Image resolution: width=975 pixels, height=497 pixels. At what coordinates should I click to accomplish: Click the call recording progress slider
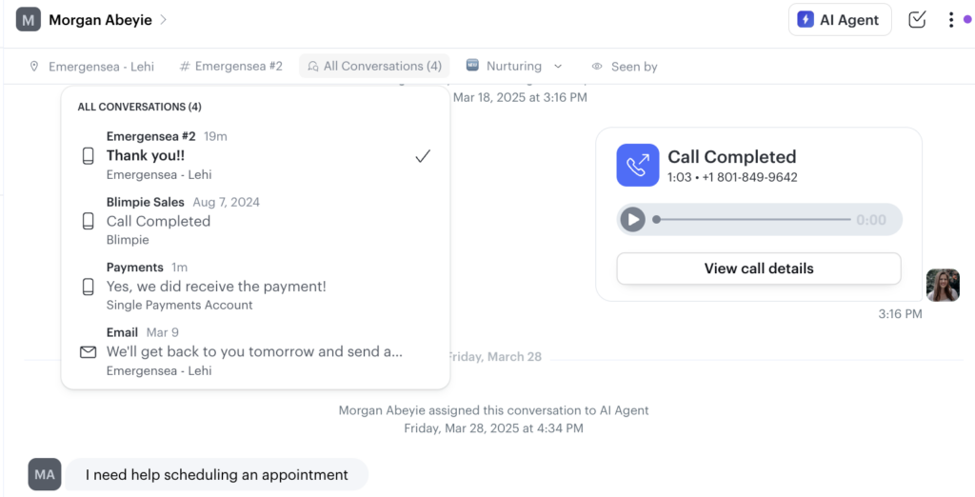(752, 220)
